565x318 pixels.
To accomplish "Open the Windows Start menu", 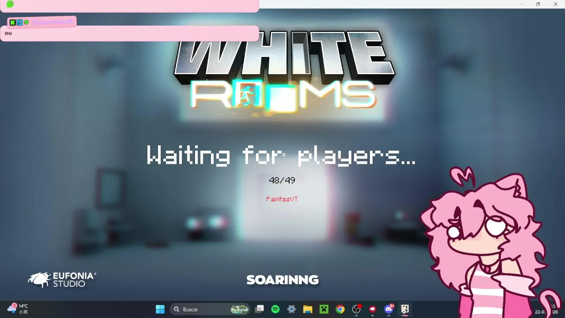I will 160,309.
